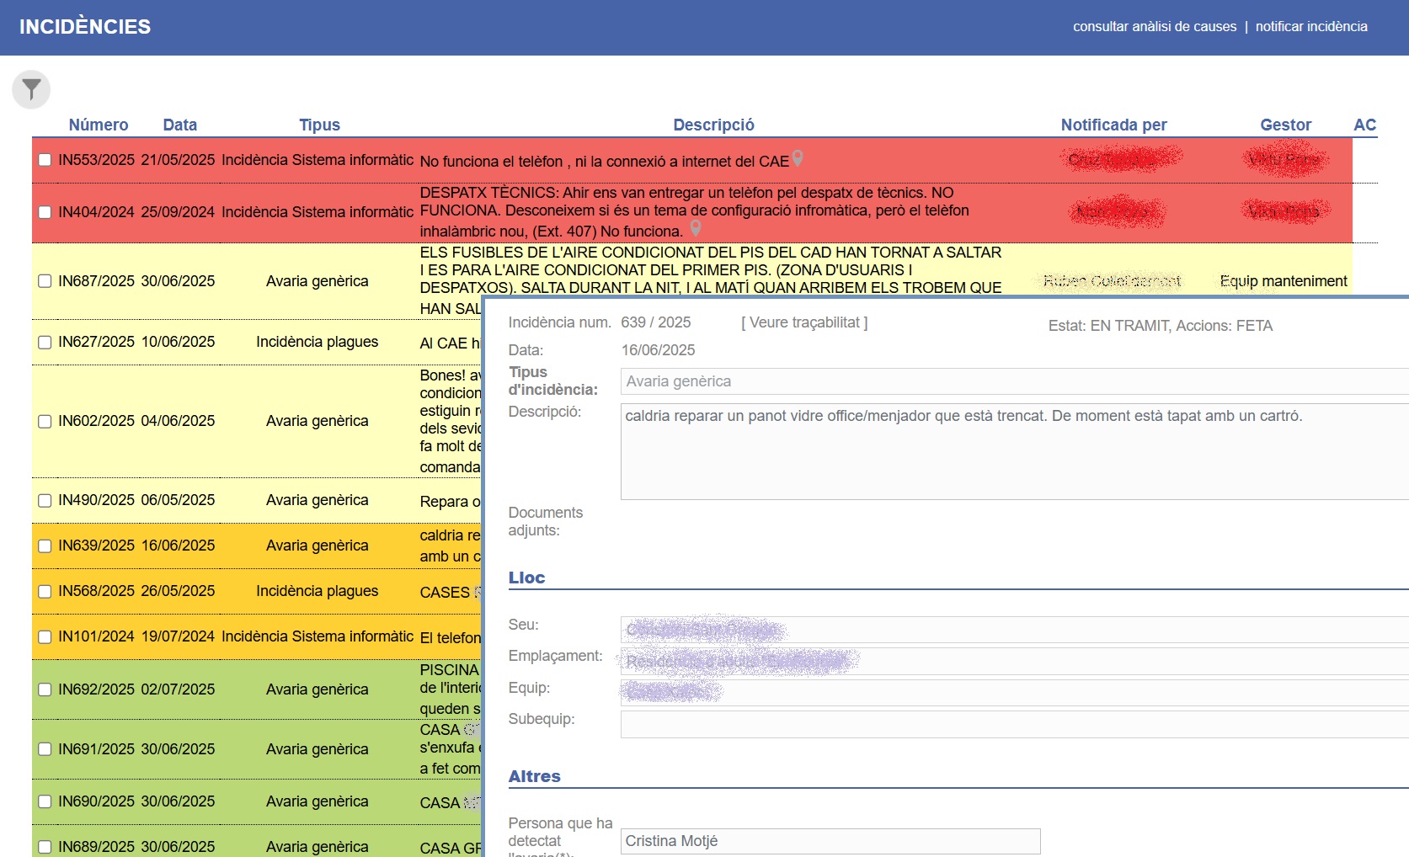The height and width of the screenshot is (857, 1409).
Task: Click incident number IN639/2025
Action: pyautogui.click(x=96, y=546)
